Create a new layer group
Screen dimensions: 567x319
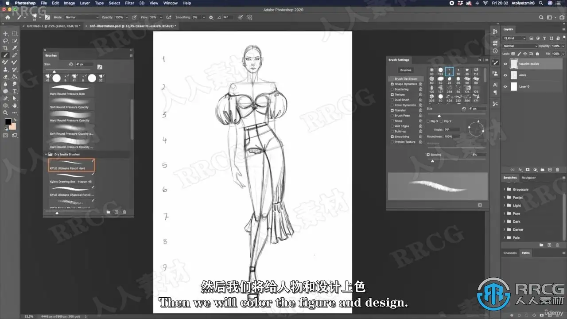(543, 169)
